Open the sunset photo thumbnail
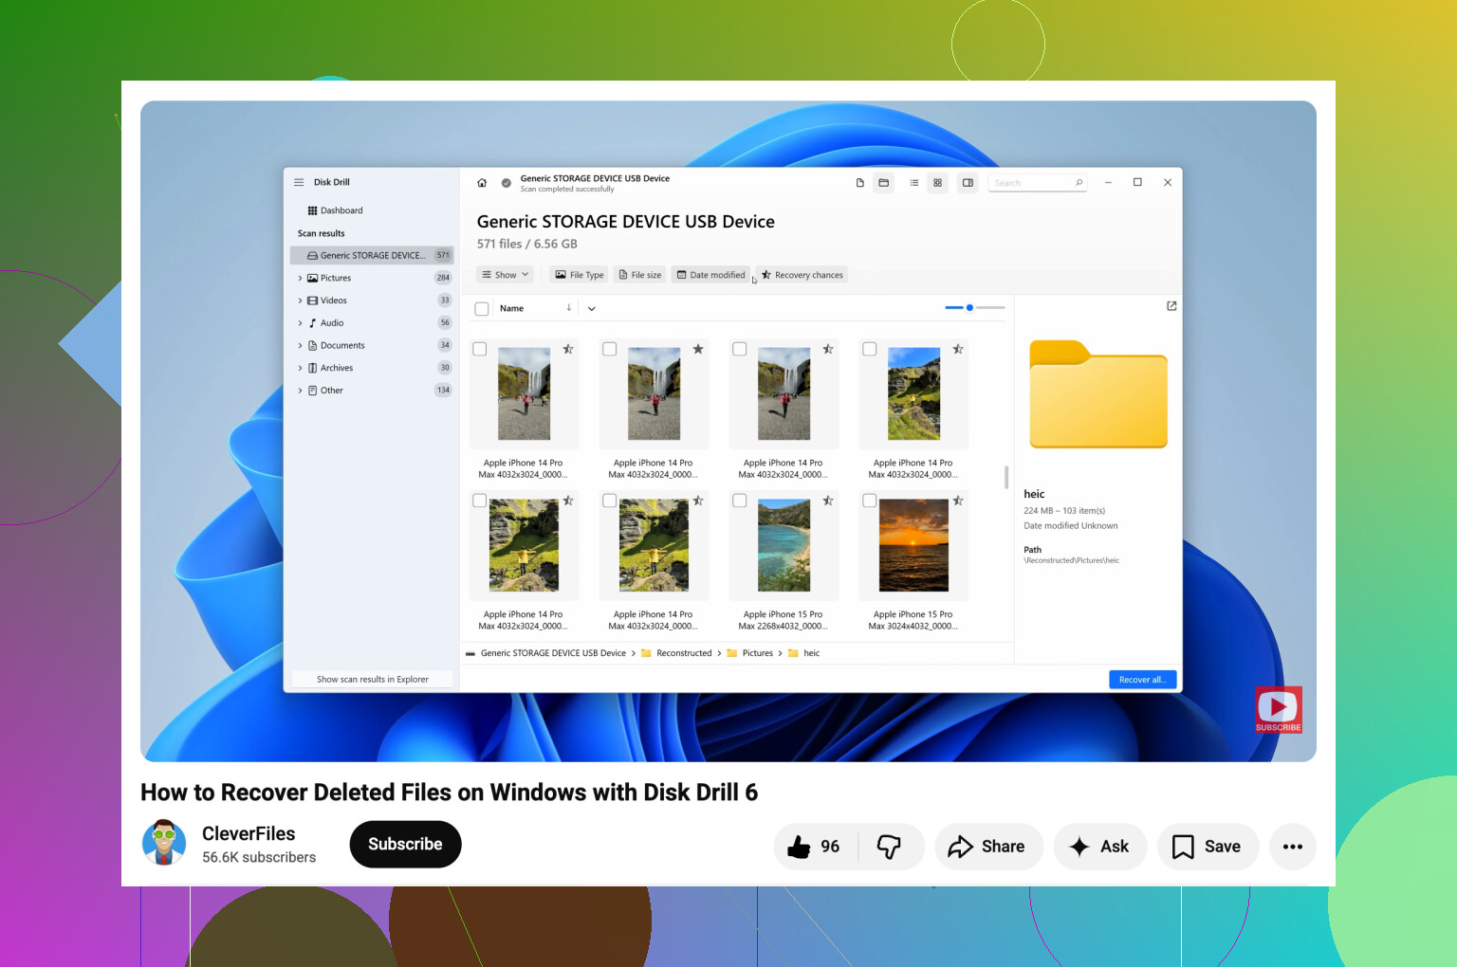This screenshot has width=1457, height=967. [914, 545]
